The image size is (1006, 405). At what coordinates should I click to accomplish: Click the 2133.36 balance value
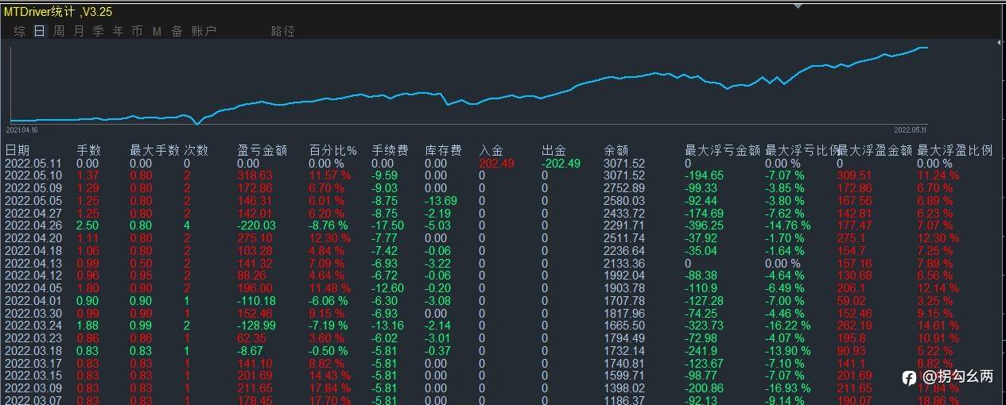624,264
